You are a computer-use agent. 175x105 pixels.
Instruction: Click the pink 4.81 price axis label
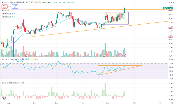171,10
